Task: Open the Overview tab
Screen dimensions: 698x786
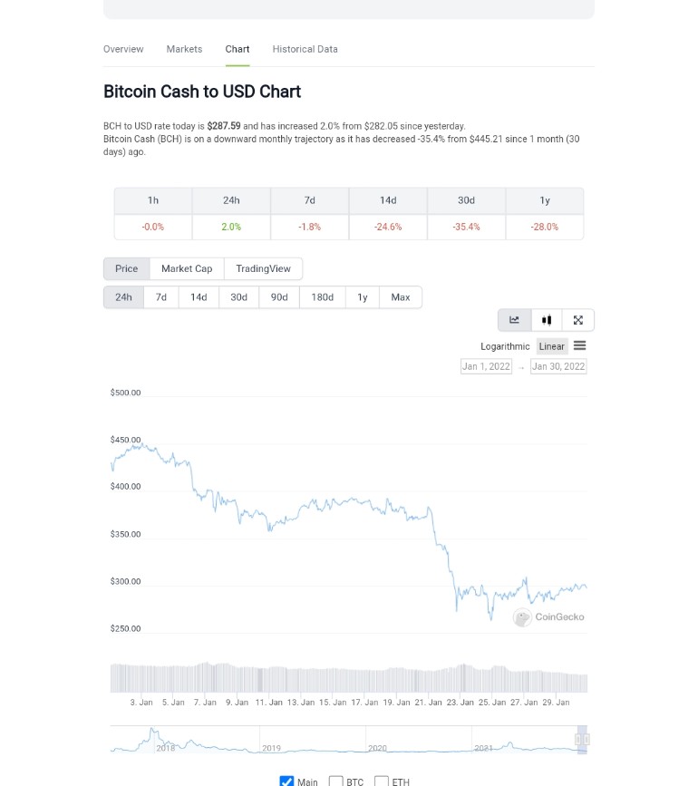Action: tap(123, 49)
